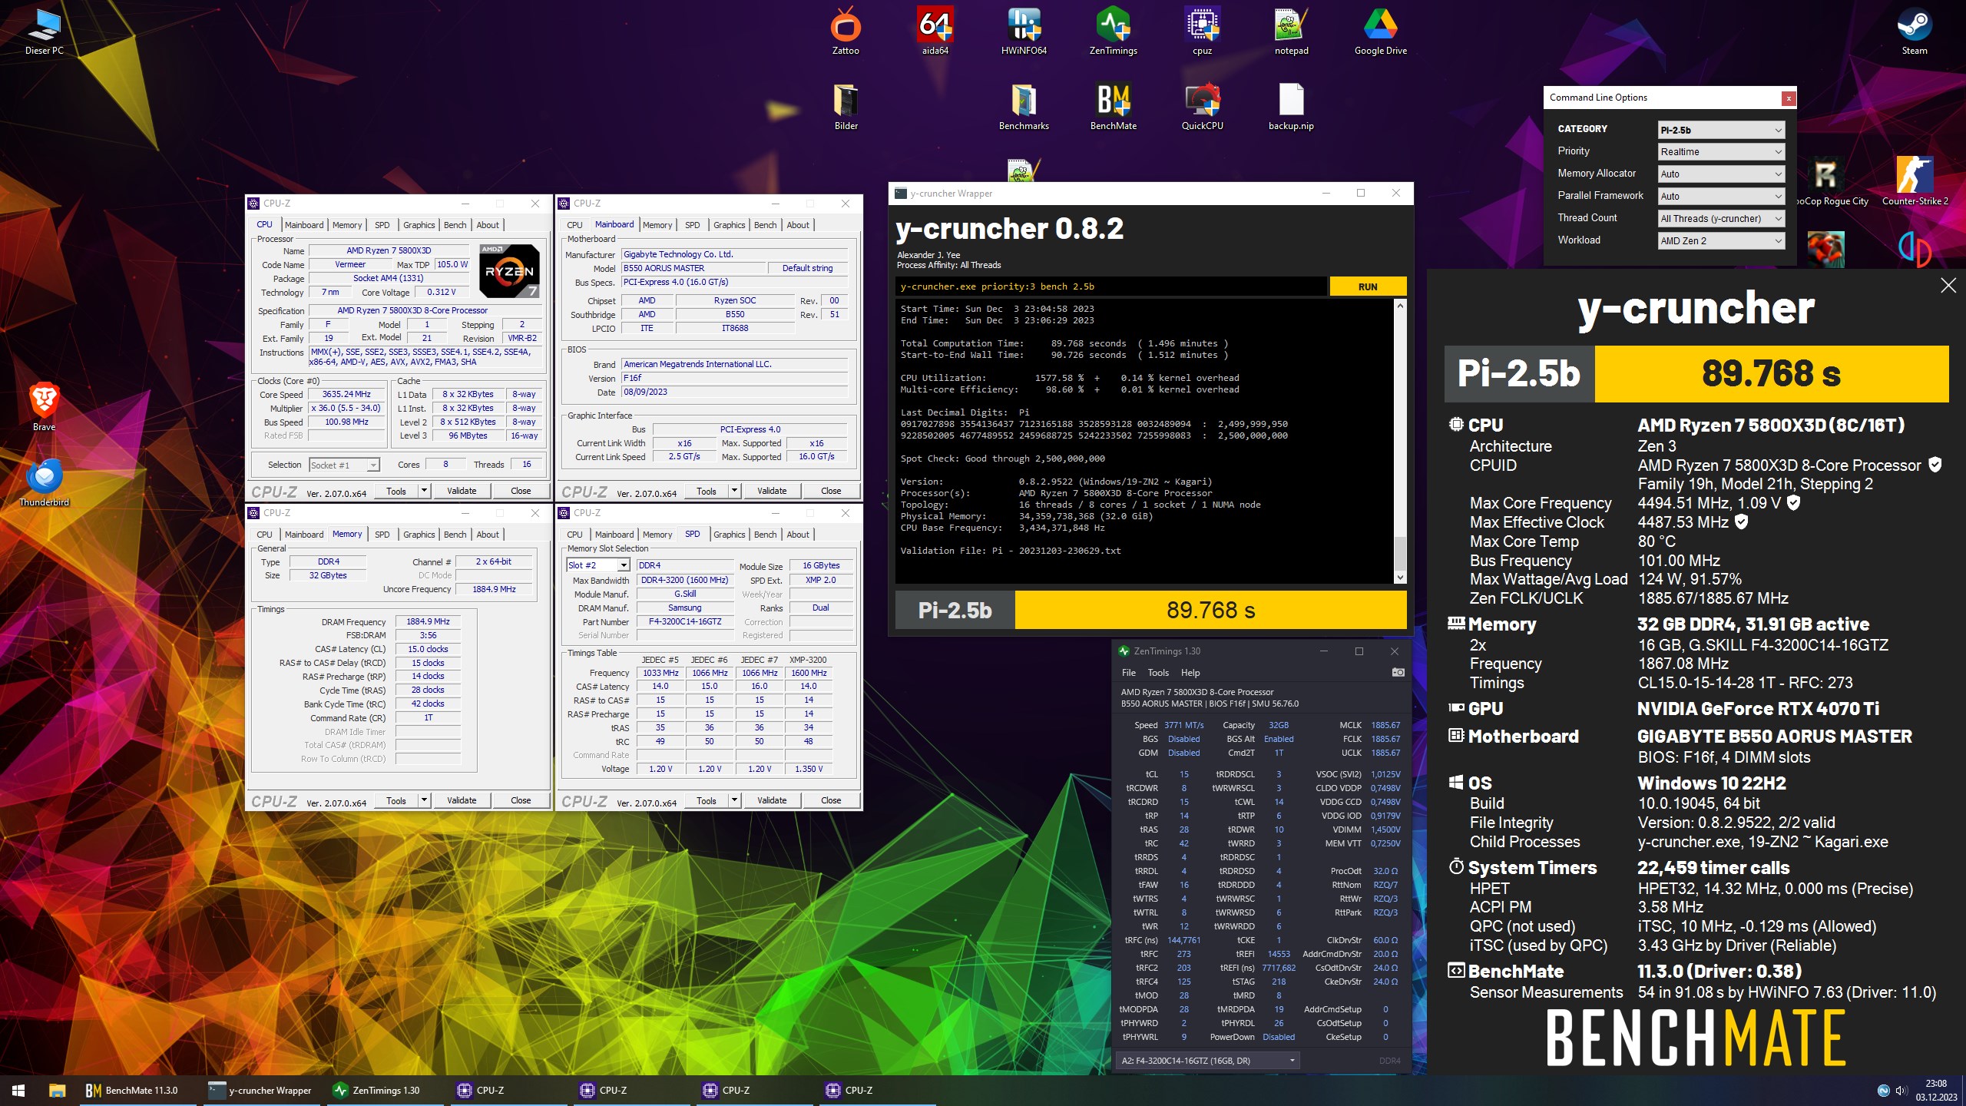The image size is (1966, 1106).
Task: Open the Slot #2 memory slot dropdown
Action: click(598, 565)
